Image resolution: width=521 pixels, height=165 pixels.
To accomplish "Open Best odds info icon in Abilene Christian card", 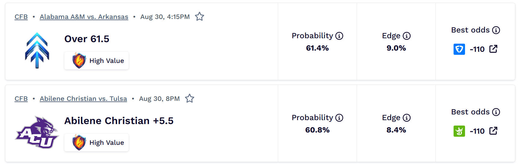I will tap(496, 112).
